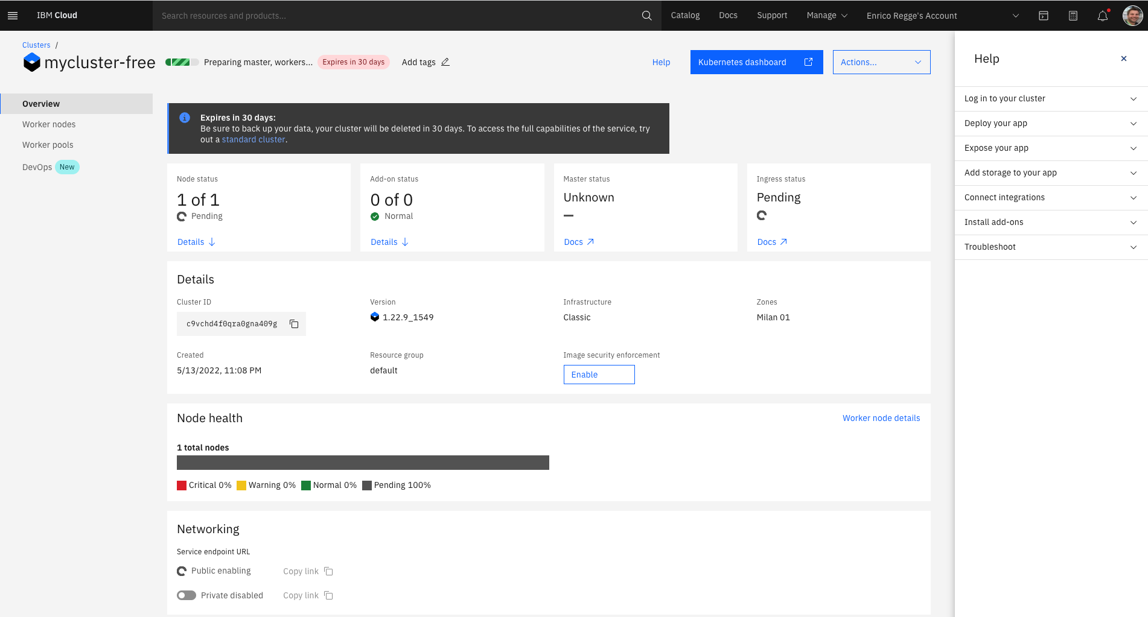The height and width of the screenshot is (617, 1148).
Task: Expand Install add-ons section
Action: point(1051,223)
